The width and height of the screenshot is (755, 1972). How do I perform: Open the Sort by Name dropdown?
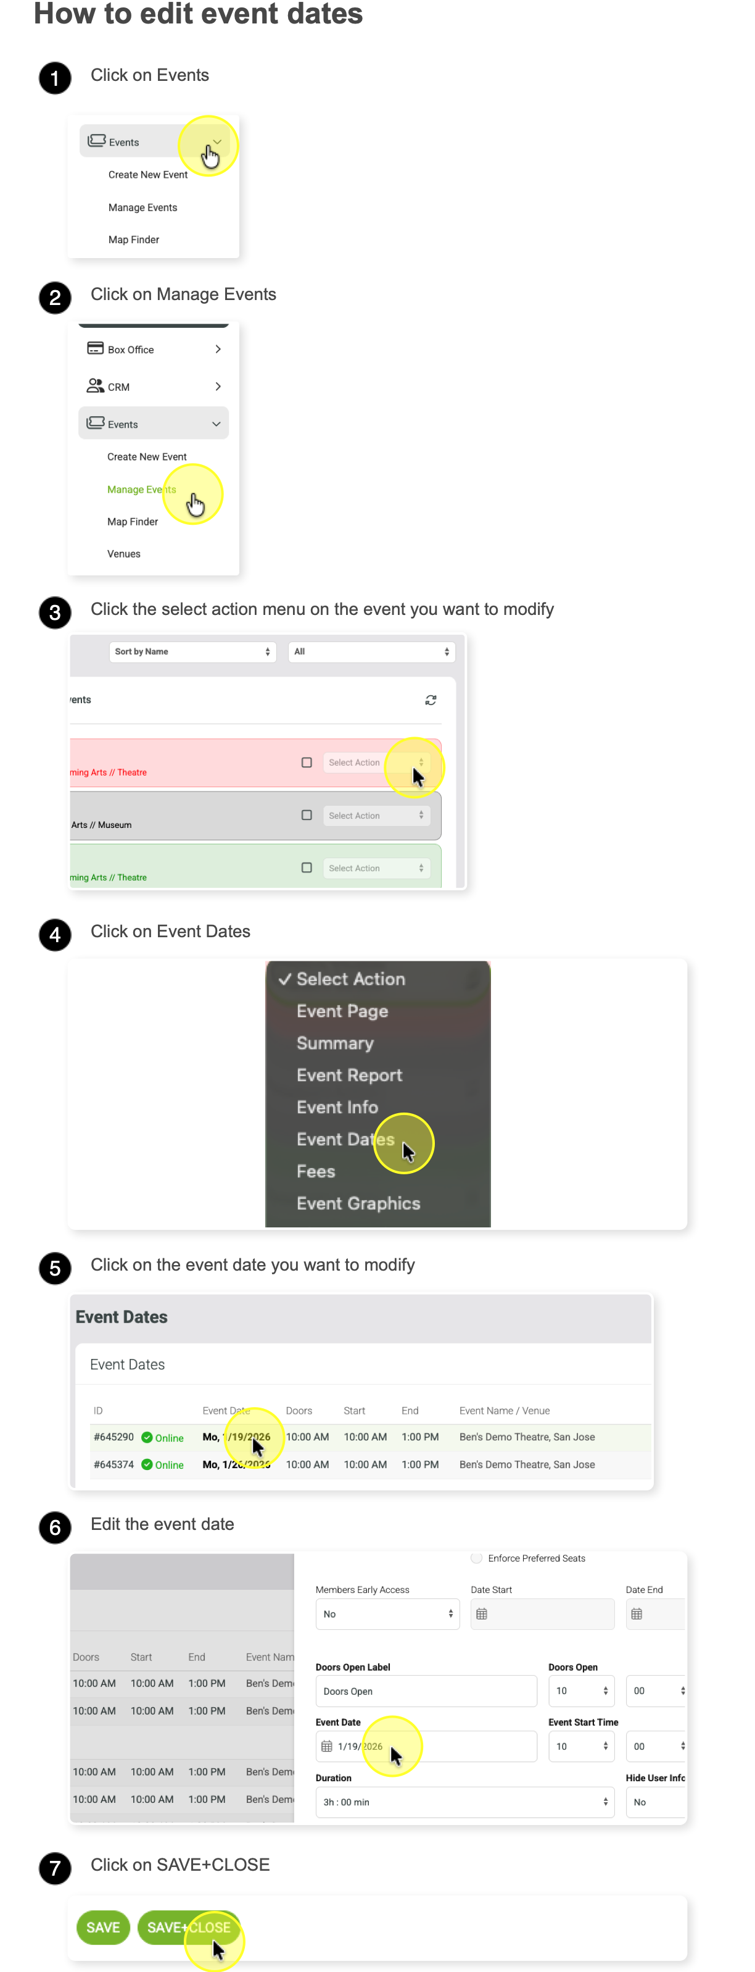192,651
